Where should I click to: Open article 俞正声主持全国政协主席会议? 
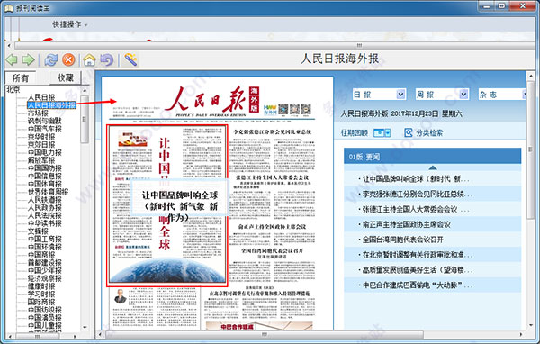(x=407, y=224)
